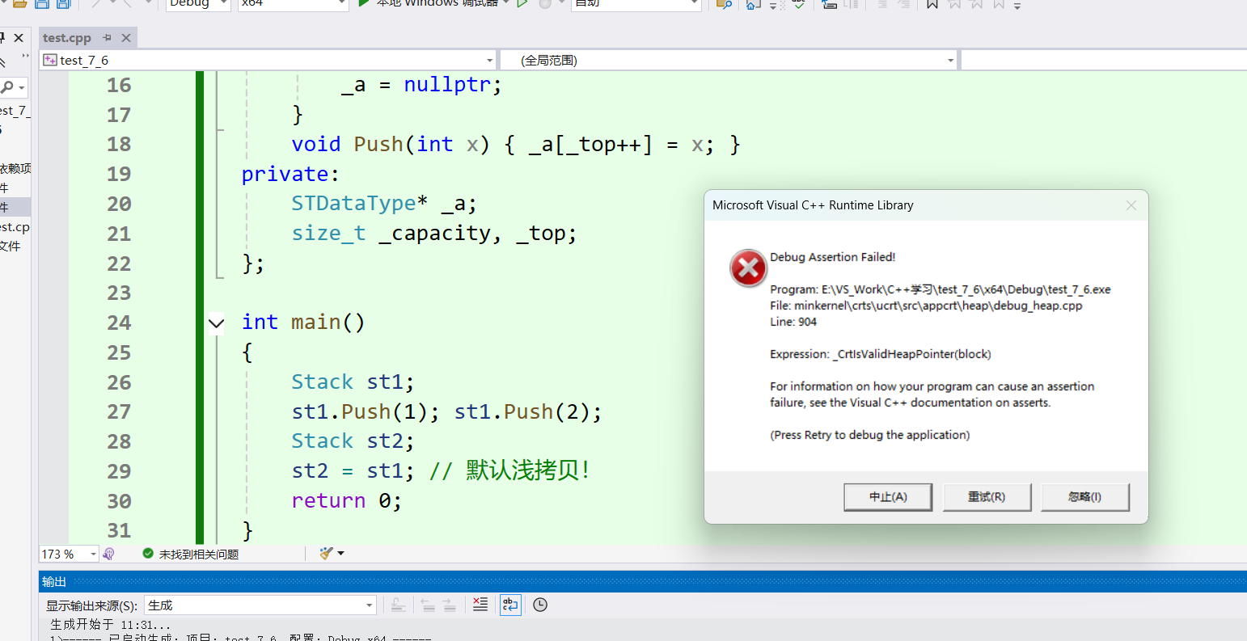Click '_a = nullptr;' code line

[421, 85]
